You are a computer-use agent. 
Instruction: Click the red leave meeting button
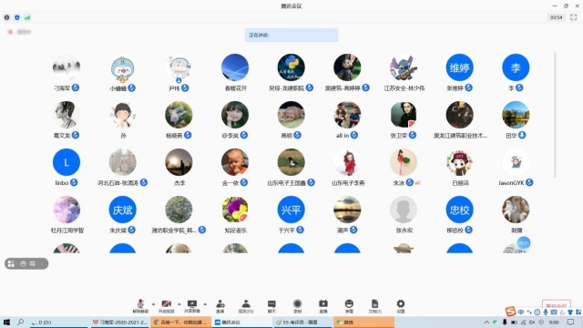557,304
